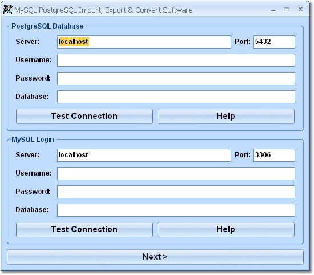Click the MySQL Port field showing 3306
Screen dimensions: 314x275
click(274, 155)
